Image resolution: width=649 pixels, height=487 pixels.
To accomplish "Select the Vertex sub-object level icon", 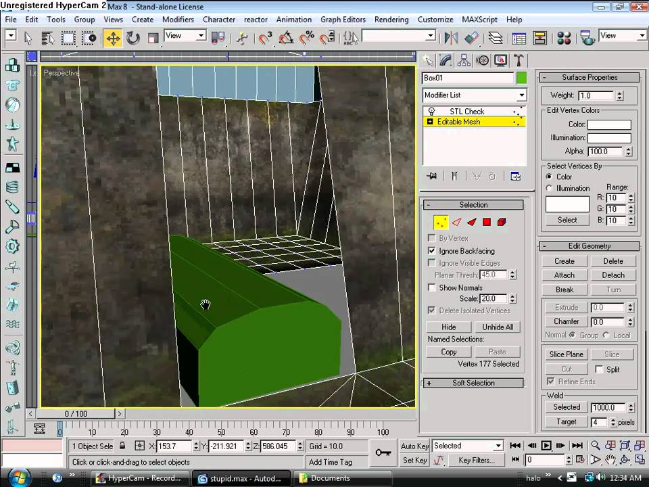I will pos(441,223).
